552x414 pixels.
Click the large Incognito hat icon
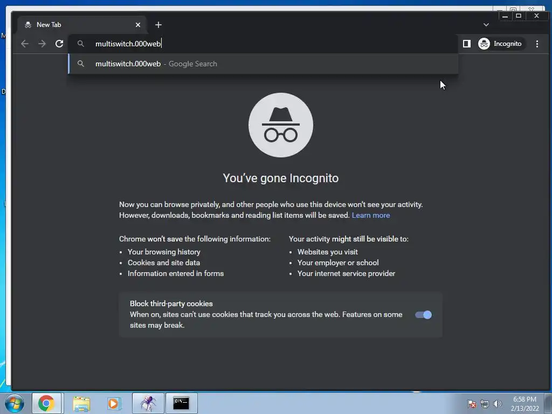[x=280, y=125]
